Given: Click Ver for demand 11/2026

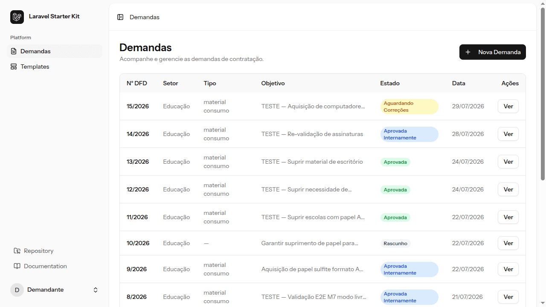Looking at the screenshot, I should (x=508, y=217).
